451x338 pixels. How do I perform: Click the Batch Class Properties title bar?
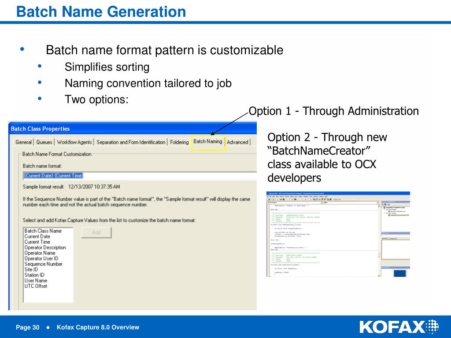coord(133,129)
